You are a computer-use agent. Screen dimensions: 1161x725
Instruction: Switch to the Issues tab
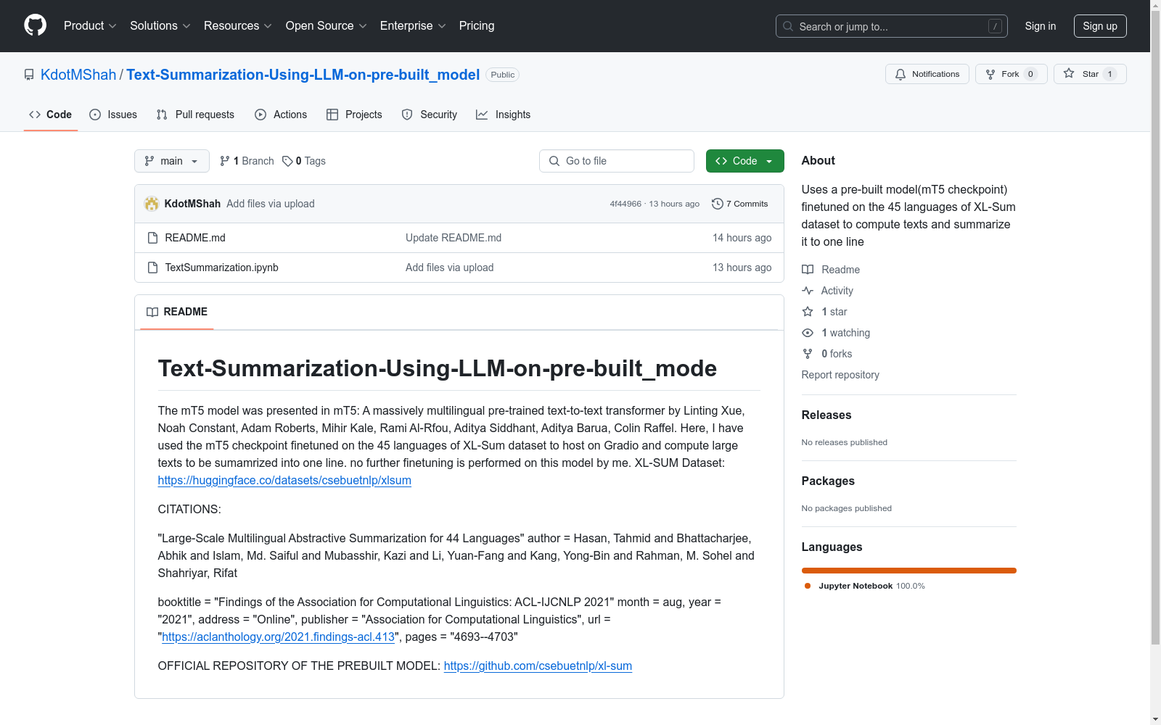[113, 115]
